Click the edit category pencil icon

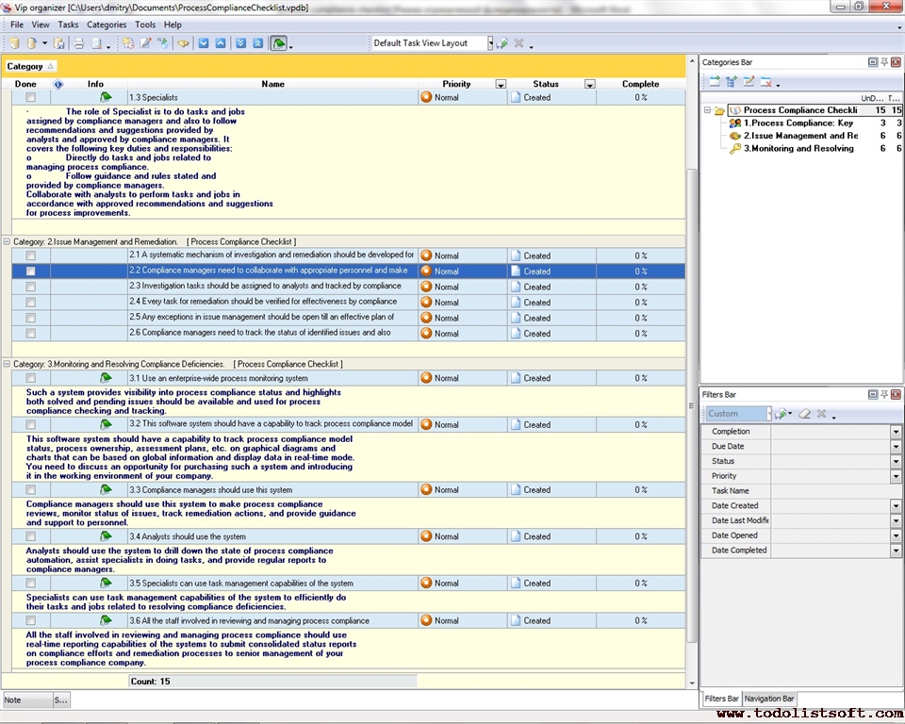point(749,82)
